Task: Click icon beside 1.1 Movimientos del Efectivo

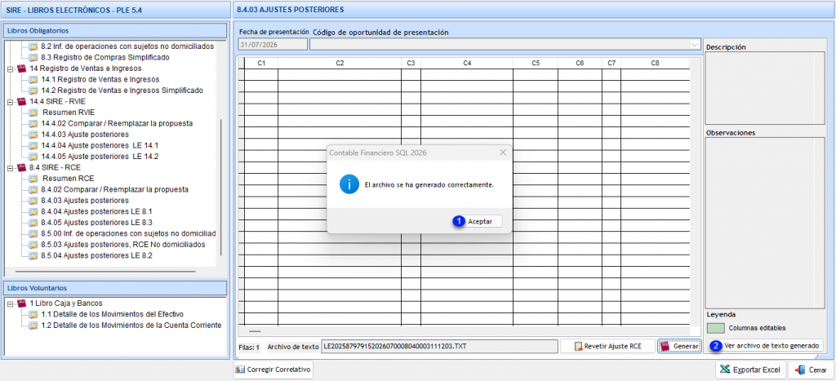Action: coord(33,314)
